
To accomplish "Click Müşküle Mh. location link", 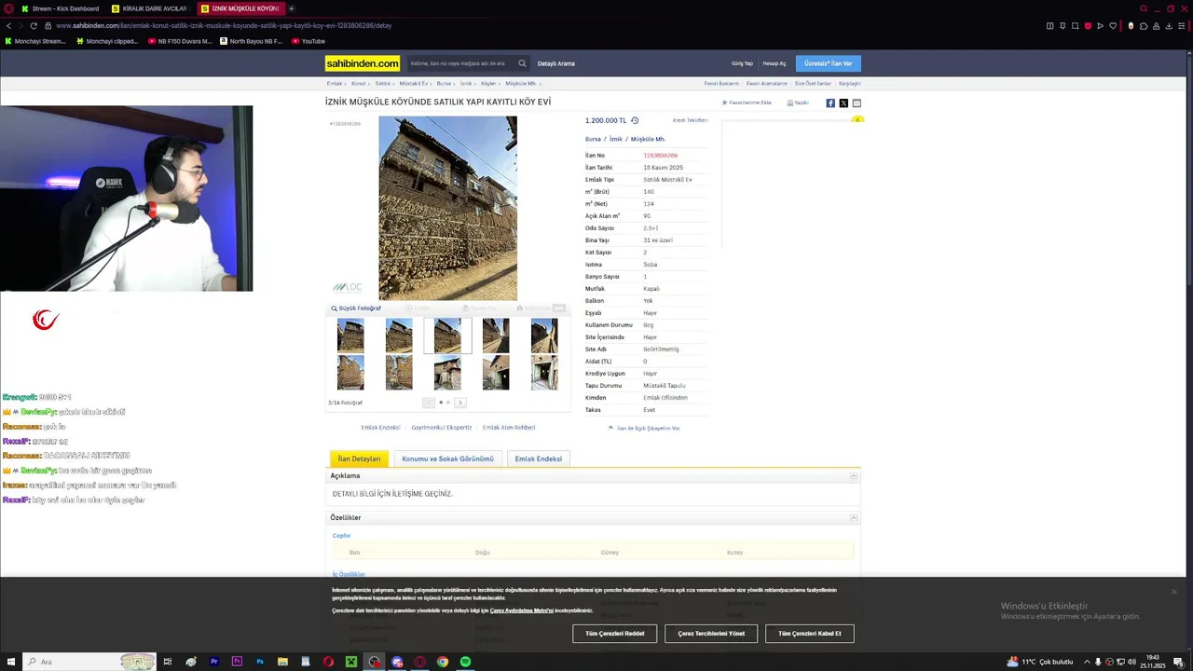I will coord(648,139).
